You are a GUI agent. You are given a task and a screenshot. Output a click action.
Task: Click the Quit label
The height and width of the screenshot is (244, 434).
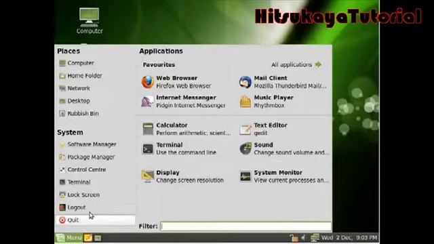click(x=73, y=220)
